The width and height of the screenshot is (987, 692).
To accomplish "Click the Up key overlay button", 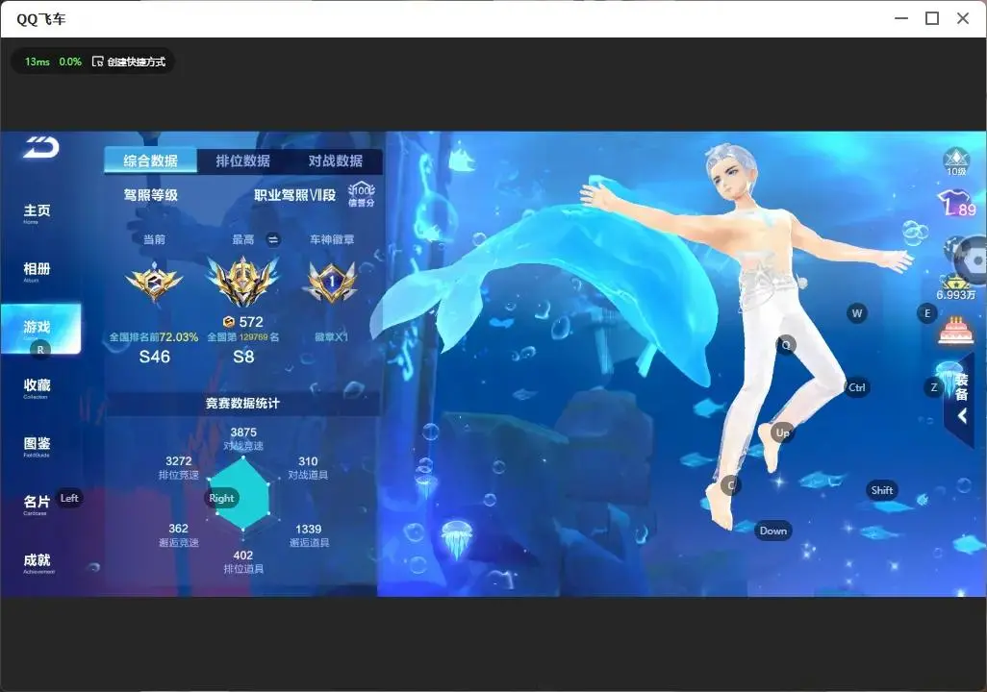I will [x=782, y=432].
